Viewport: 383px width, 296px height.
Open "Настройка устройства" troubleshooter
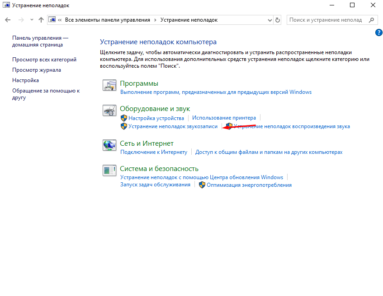(x=156, y=118)
